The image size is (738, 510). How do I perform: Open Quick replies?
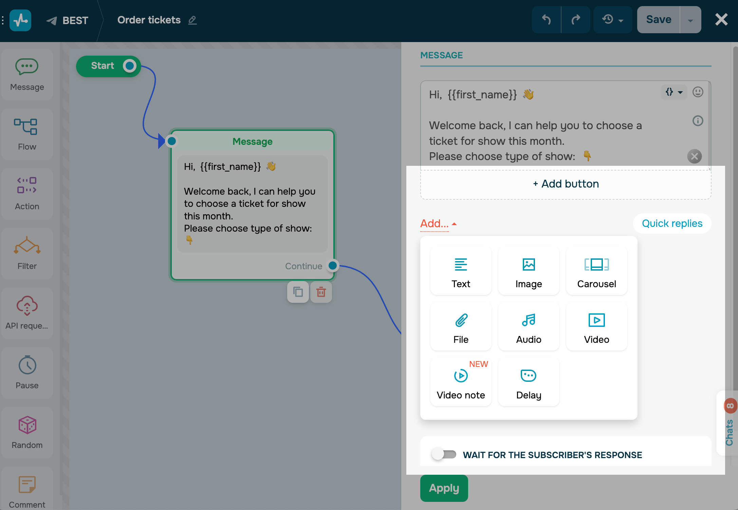click(x=672, y=223)
